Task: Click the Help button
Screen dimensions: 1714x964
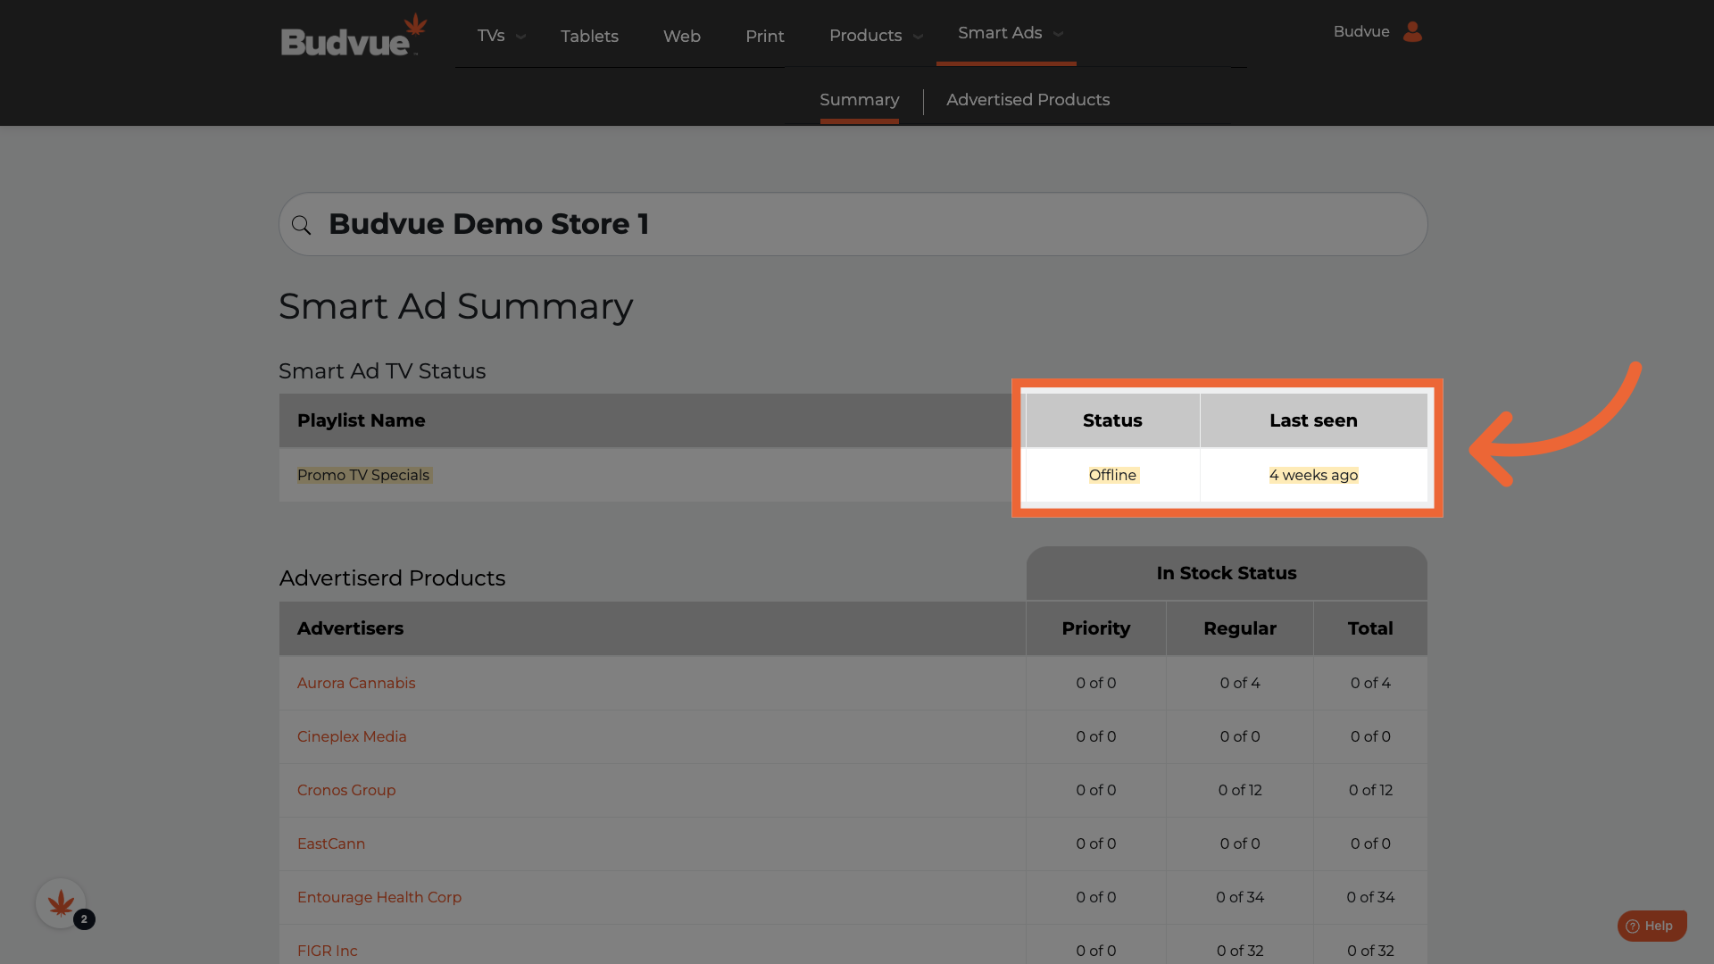Action: (x=1651, y=926)
